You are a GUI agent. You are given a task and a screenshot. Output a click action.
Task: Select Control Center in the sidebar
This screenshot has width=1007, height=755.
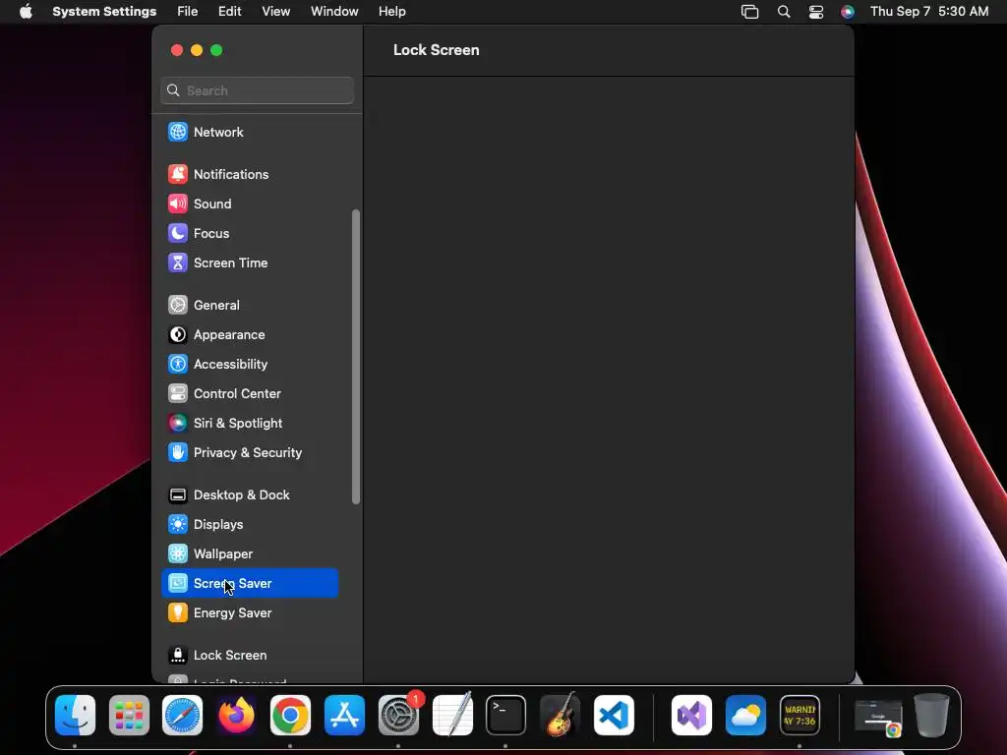pyautogui.click(x=250, y=393)
